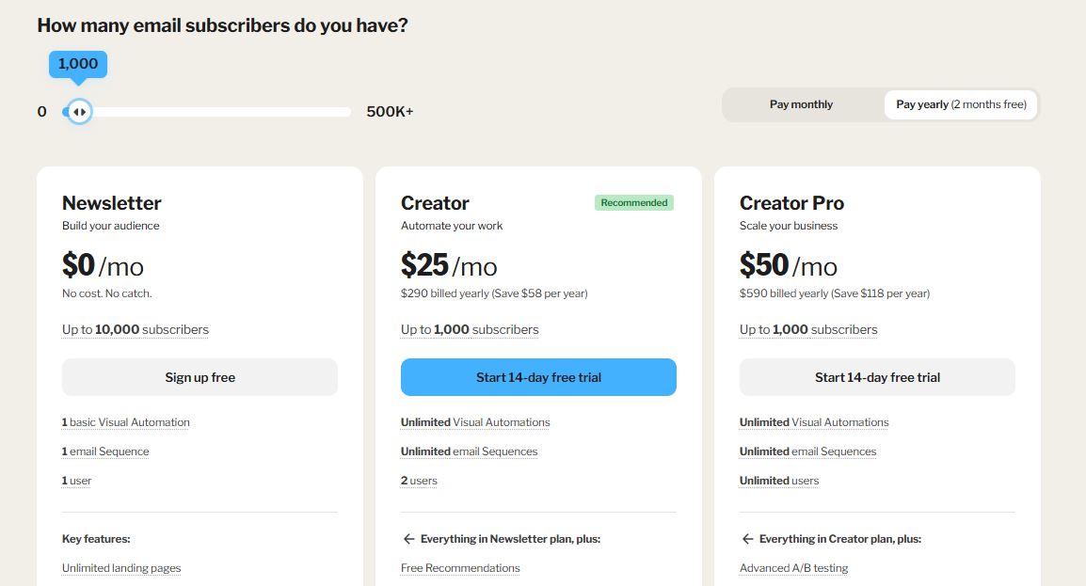The image size is (1086, 586).
Task: Click the subscriber slider handle
Action: coord(80,112)
